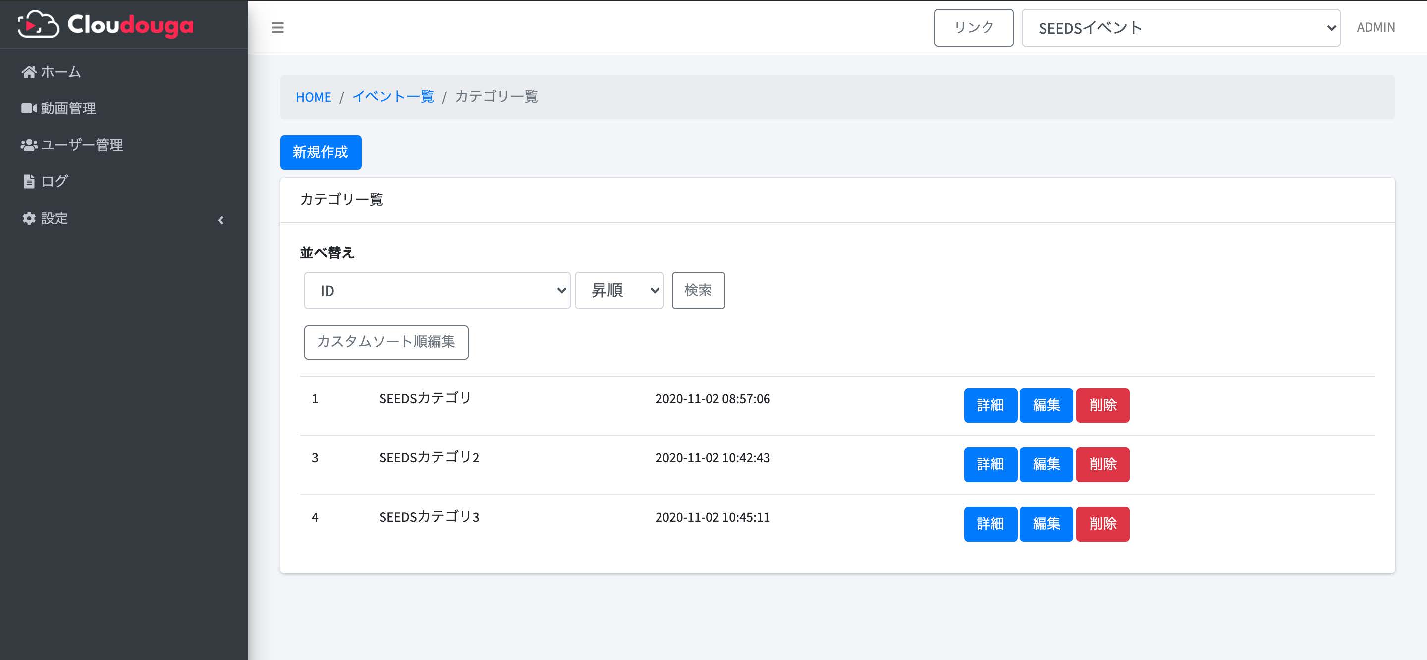Click カテゴリ一覧 card header title
Screen dimensions: 1427x660
pos(341,200)
